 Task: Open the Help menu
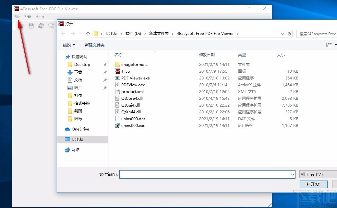[x=40, y=16]
